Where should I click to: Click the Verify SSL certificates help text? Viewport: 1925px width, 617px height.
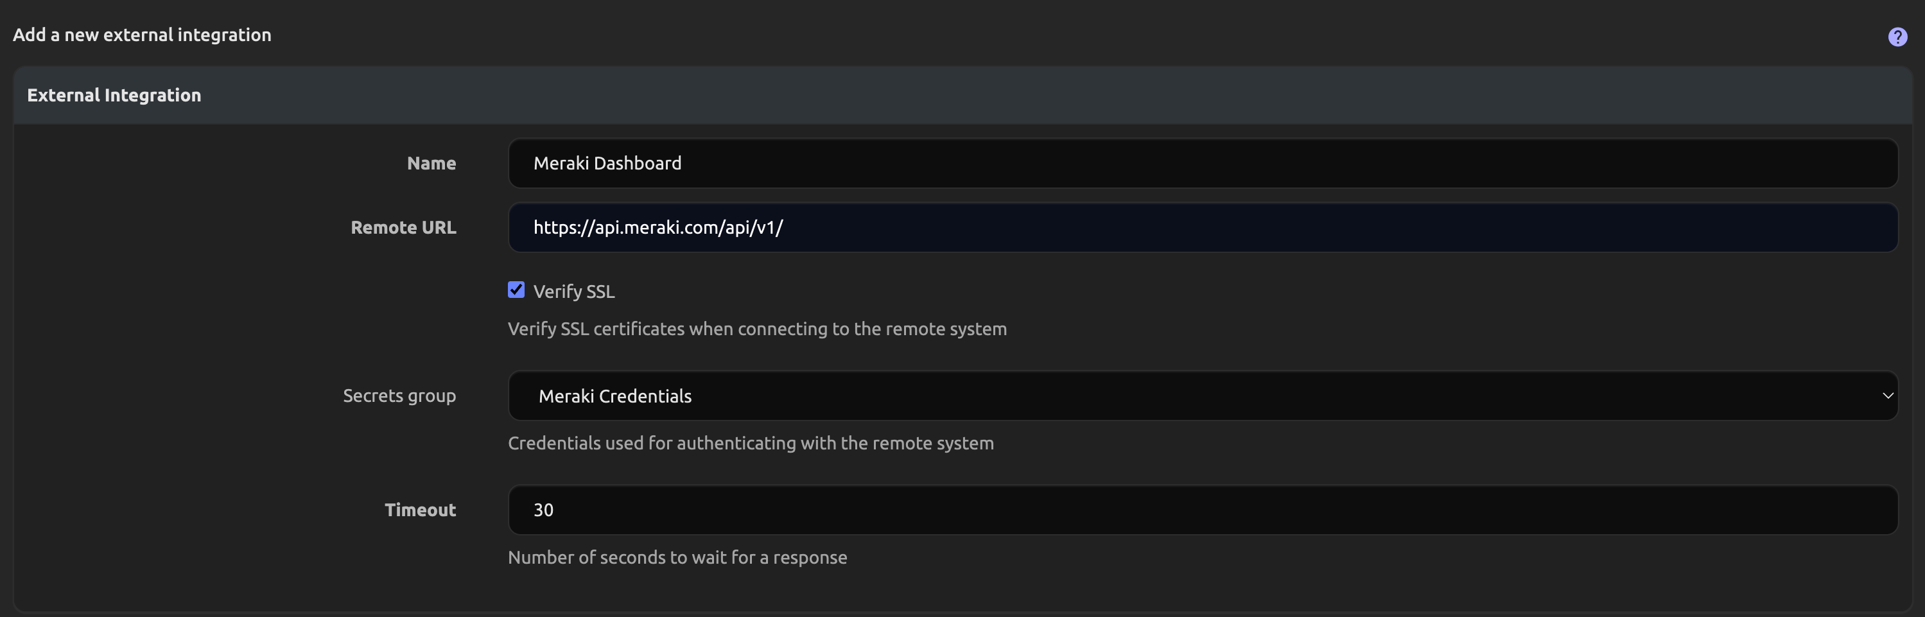(756, 329)
